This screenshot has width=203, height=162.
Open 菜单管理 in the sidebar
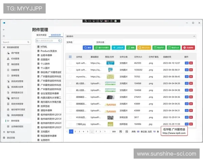pyautogui.click(x=15, y=76)
